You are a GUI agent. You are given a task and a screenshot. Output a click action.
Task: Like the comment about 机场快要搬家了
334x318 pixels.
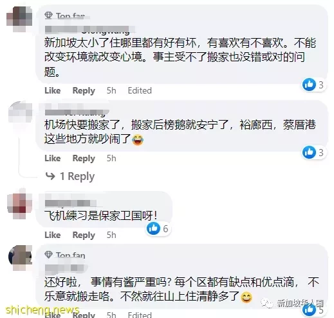point(53,158)
